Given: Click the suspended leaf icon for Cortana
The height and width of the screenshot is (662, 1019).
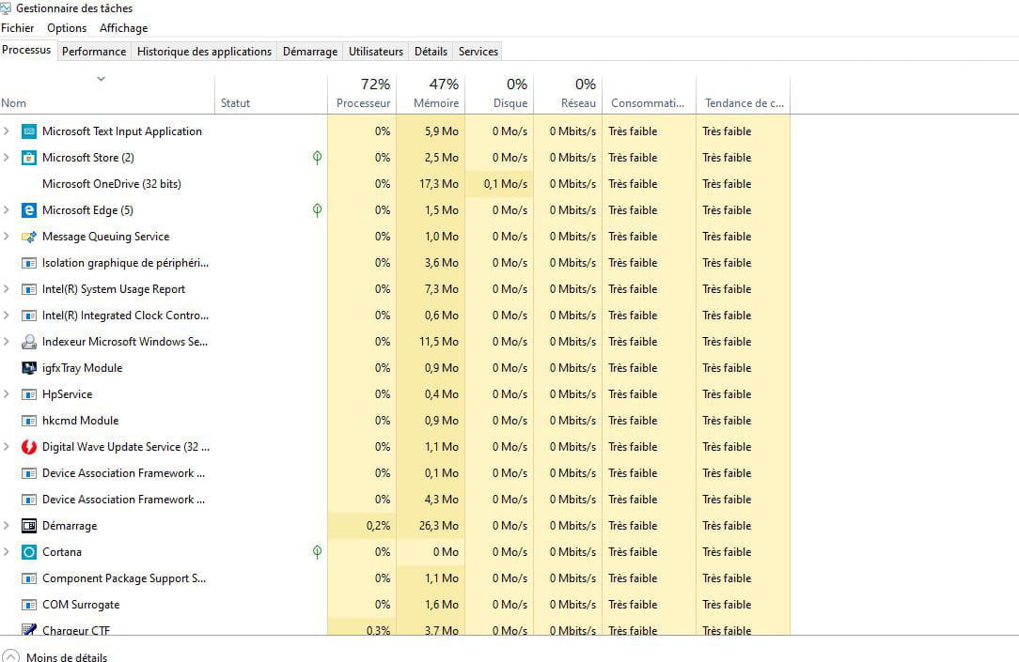Looking at the screenshot, I should click(x=317, y=552).
